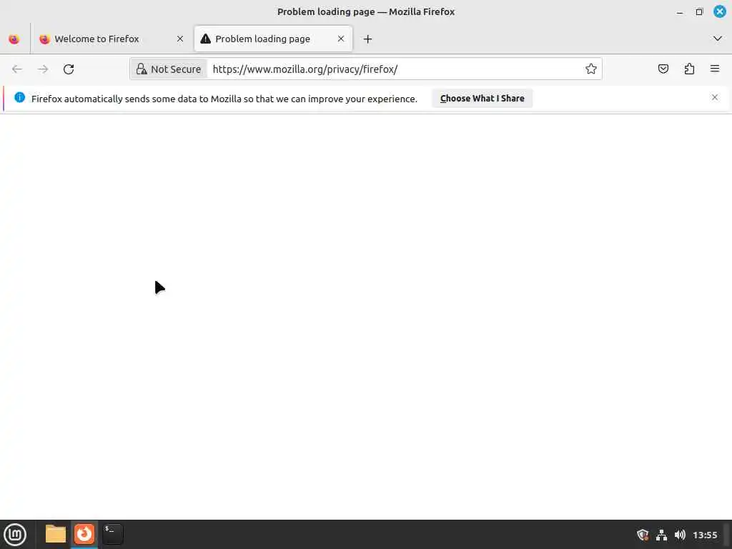
Task: Click Choose What I Share button
Action: pyautogui.click(x=483, y=99)
